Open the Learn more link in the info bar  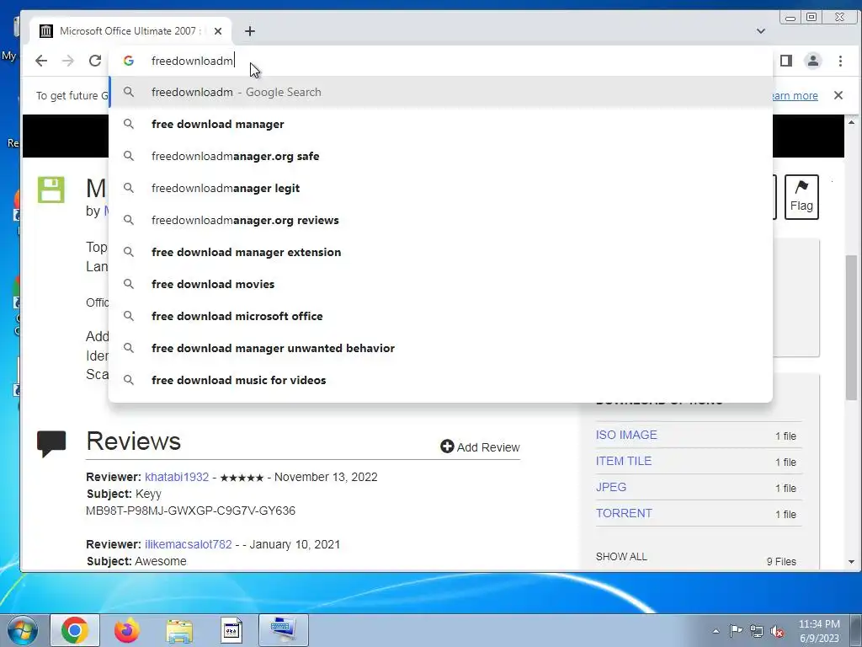[795, 96]
